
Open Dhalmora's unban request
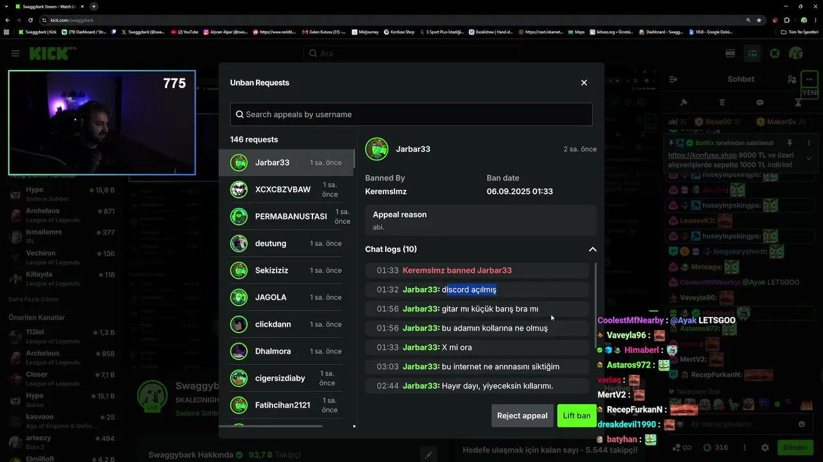286,351
